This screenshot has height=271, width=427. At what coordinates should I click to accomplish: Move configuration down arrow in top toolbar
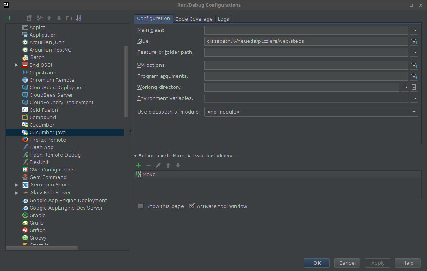pyautogui.click(x=59, y=18)
